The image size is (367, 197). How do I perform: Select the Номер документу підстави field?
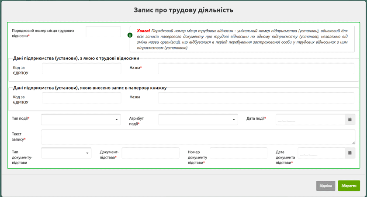(238, 153)
